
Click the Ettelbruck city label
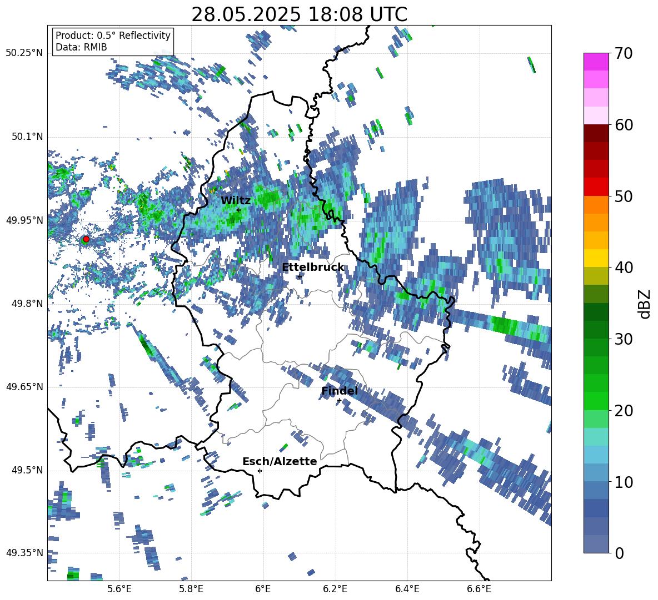pyautogui.click(x=313, y=267)
